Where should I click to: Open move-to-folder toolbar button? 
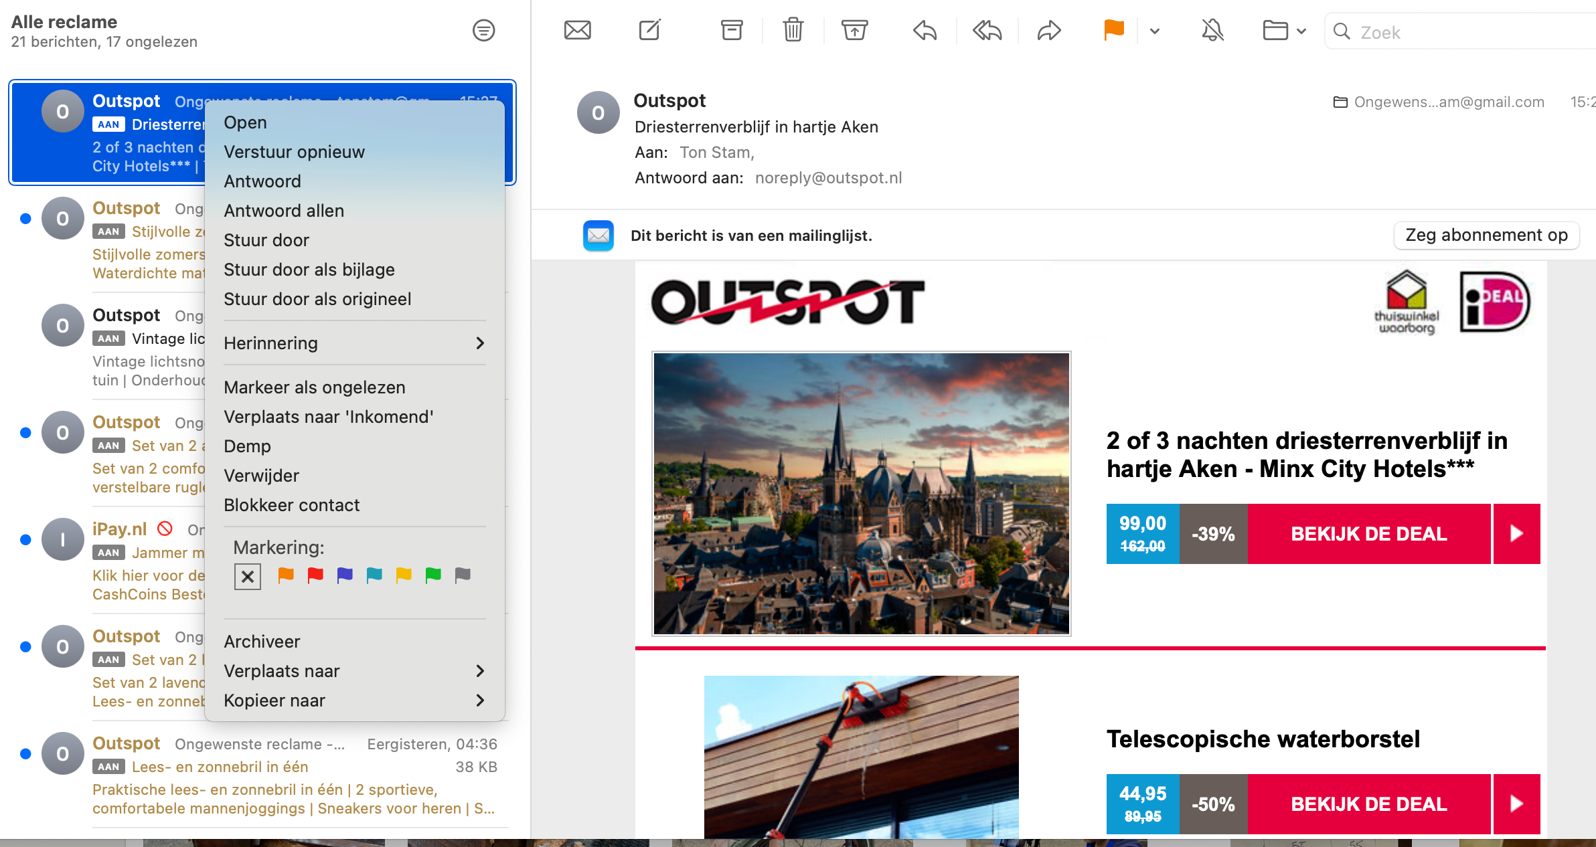click(1275, 30)
